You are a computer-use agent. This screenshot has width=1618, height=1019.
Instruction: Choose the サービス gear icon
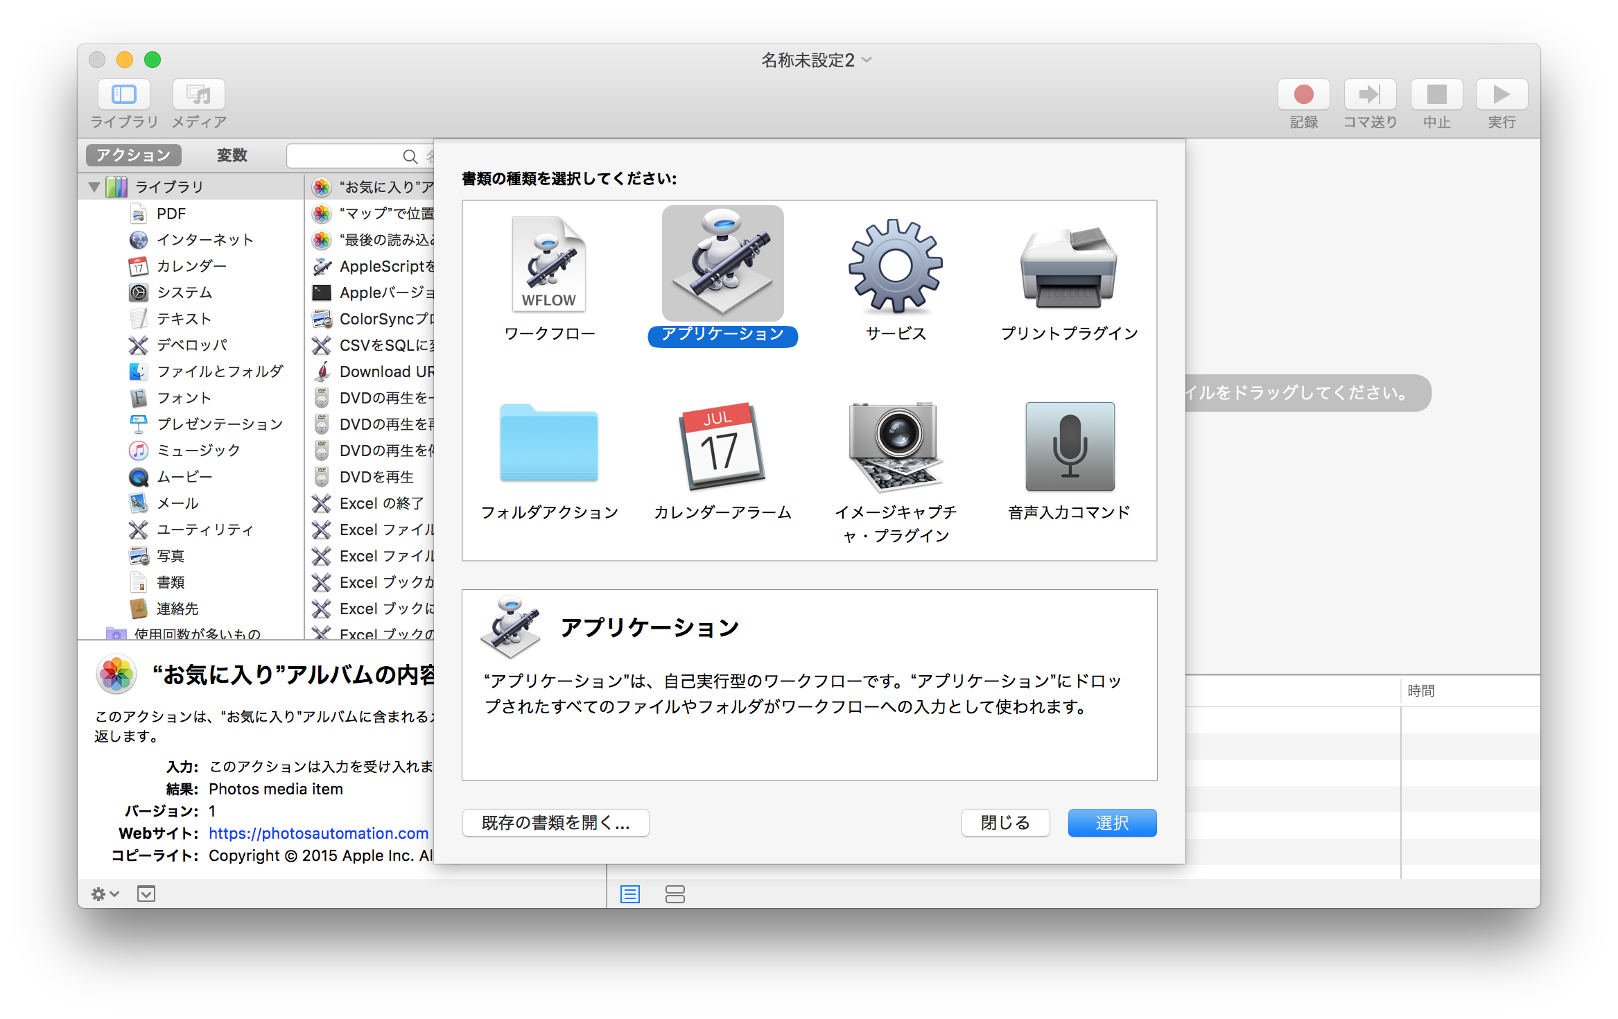896,265
